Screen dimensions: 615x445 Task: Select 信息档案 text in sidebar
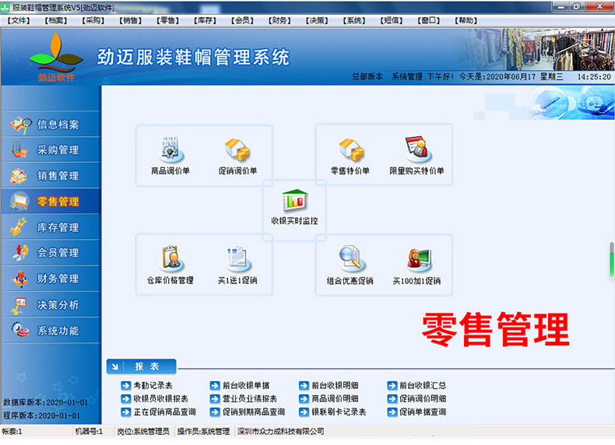[x=58, y=124]
